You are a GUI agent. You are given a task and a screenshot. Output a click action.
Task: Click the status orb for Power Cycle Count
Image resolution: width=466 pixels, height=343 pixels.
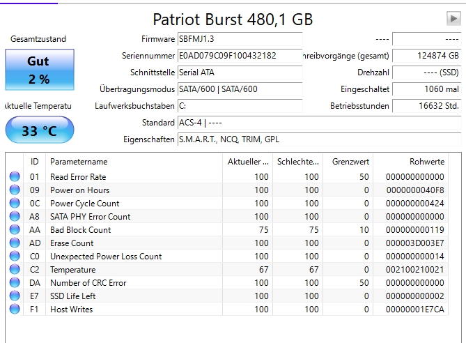click(x=15, y=203)
